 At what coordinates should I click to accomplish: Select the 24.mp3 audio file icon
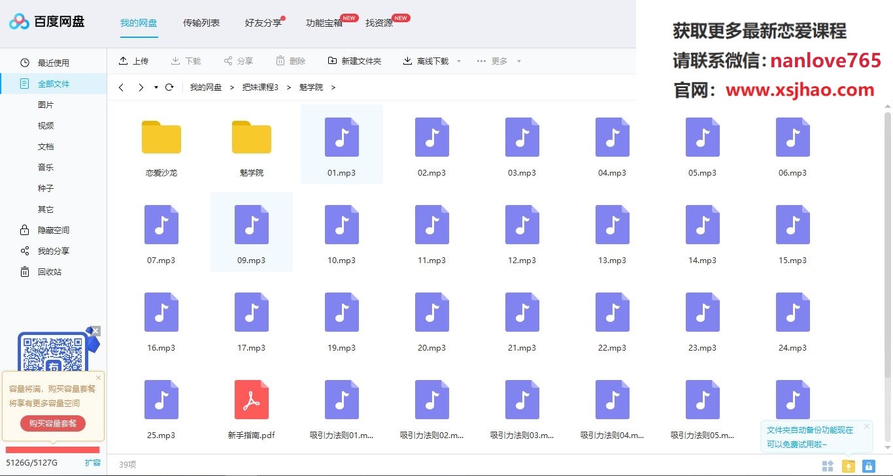coord(793,312)
